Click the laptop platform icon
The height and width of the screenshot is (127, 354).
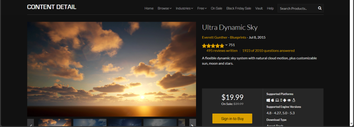(x=277, y=100)
